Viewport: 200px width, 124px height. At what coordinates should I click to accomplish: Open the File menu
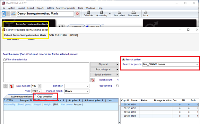4,8
